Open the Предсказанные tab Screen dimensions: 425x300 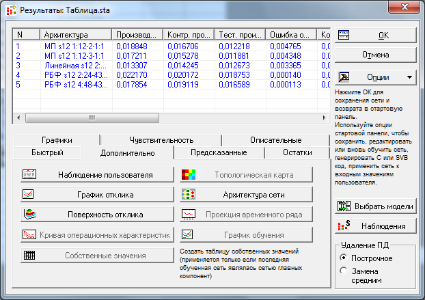219,152
